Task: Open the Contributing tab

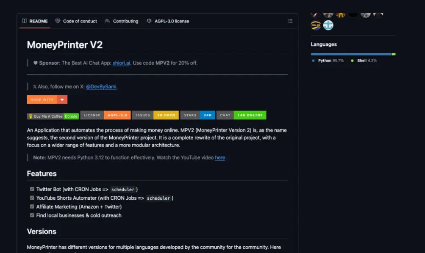Action: (122, 21)
